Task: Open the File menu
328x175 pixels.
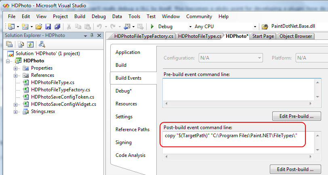Action: [x=12, y=16]
